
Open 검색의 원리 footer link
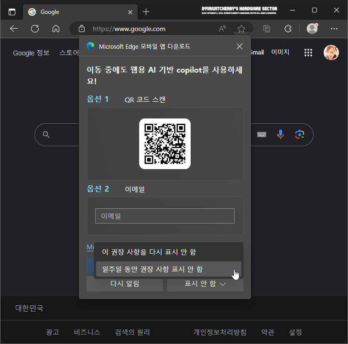tap(132, 332)
